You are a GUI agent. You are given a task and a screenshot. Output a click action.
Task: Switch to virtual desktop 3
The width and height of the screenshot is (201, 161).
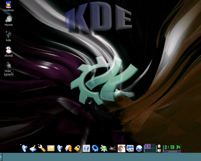147,150
